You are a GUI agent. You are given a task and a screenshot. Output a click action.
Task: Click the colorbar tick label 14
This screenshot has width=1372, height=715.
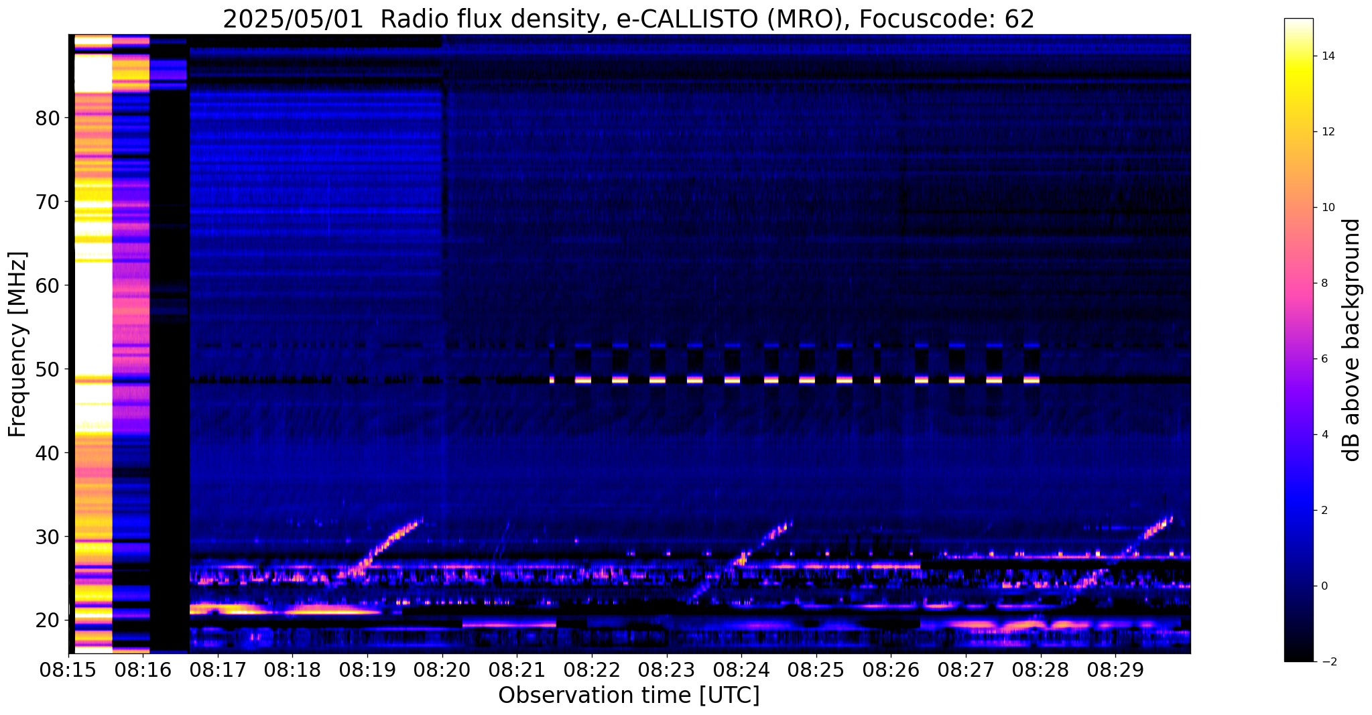tap(1328, 56)
